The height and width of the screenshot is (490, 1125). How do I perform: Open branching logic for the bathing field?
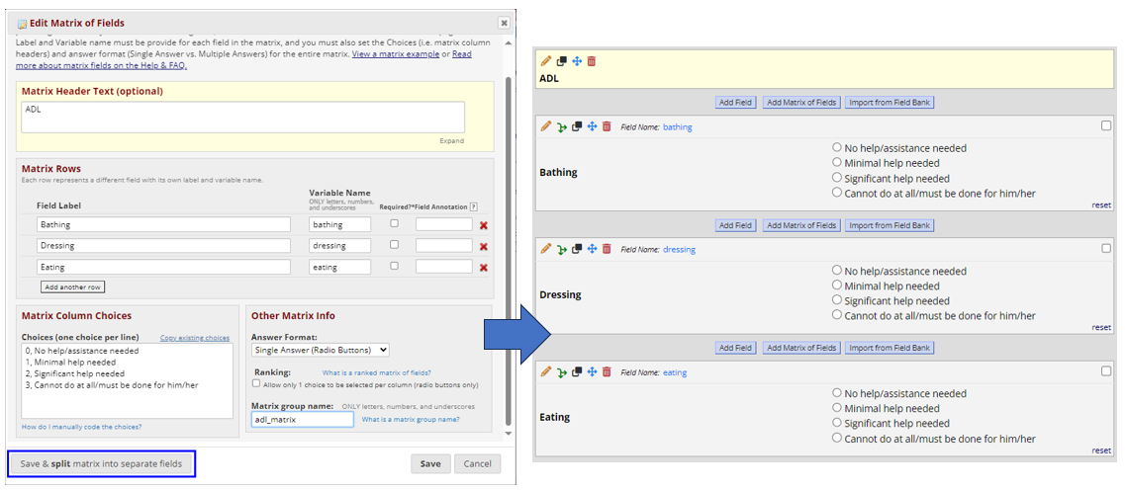click(x=561, y=126)
